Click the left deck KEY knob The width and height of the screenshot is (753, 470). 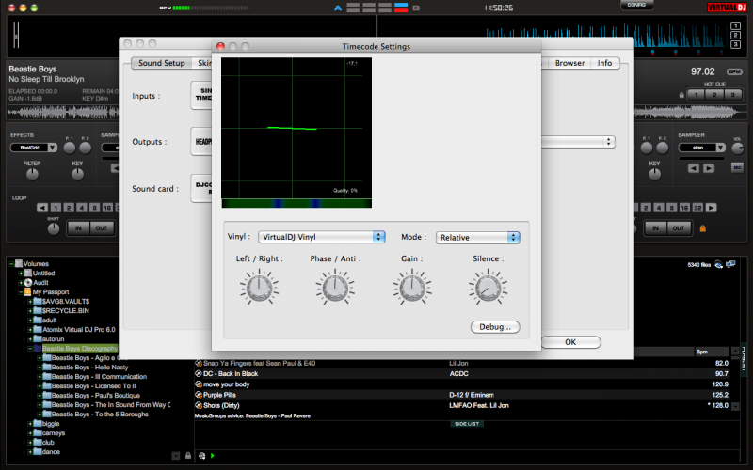pos(77,174)
